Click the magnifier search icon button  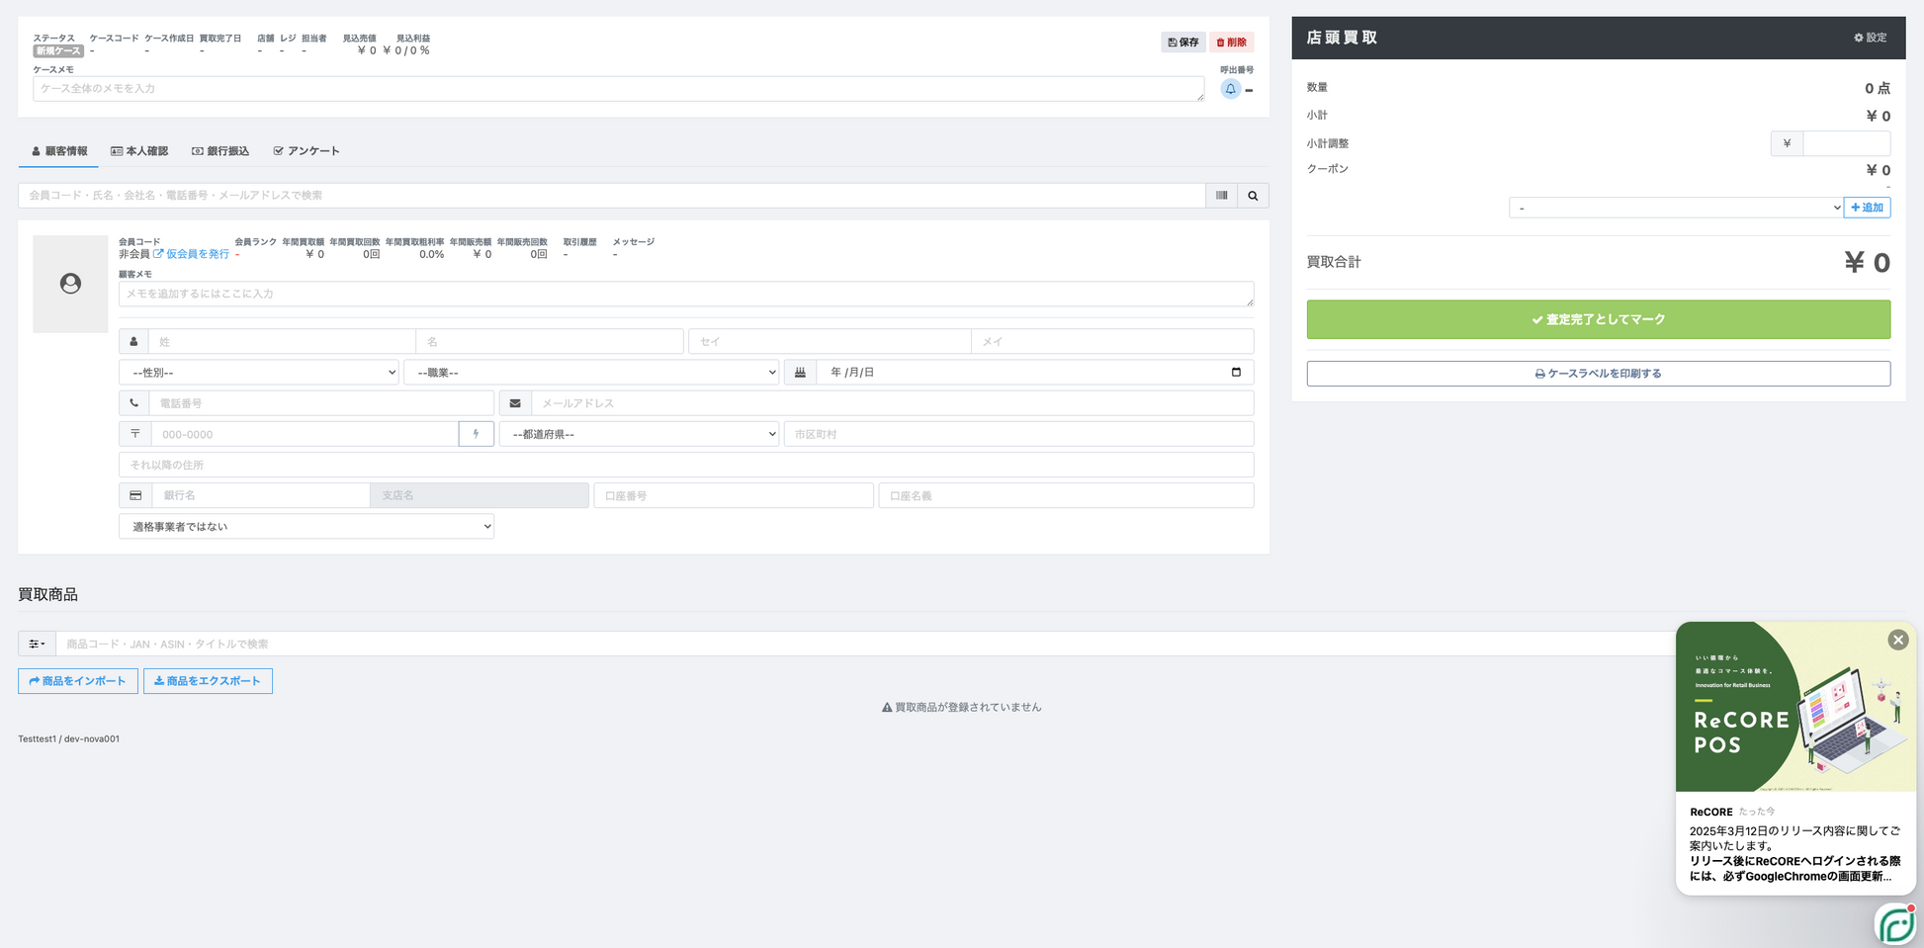pyautogui.click(x=1253, y=196)
